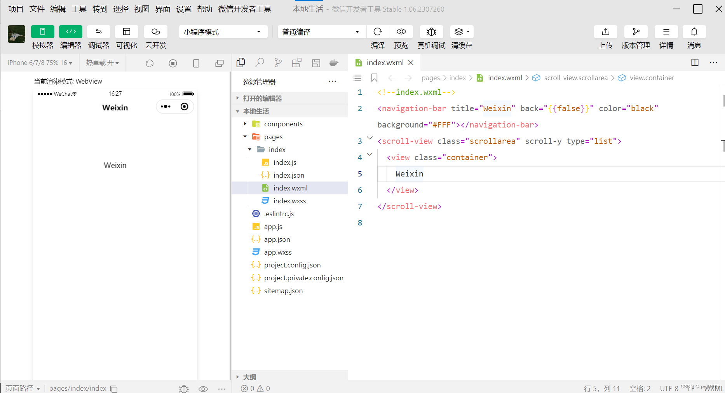Click the compile refresh icon
The image size is (725, 393).
tap(378, 32)
